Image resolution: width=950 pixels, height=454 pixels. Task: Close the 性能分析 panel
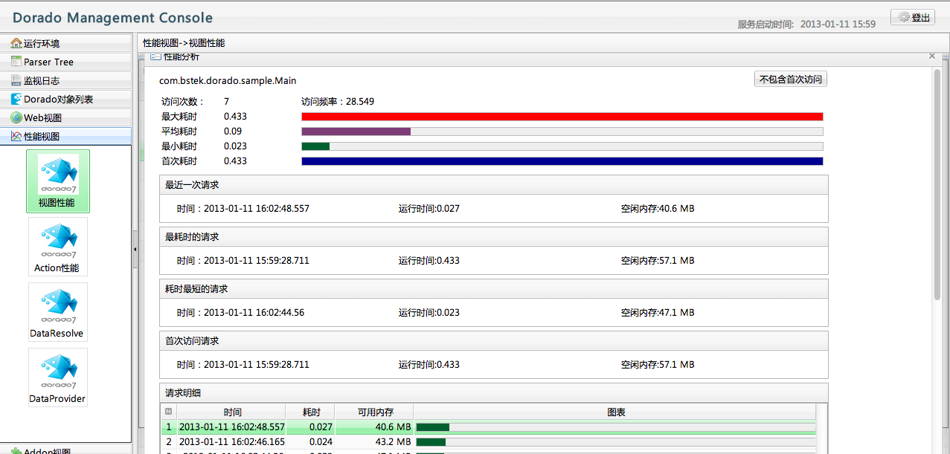click(932, 56)
